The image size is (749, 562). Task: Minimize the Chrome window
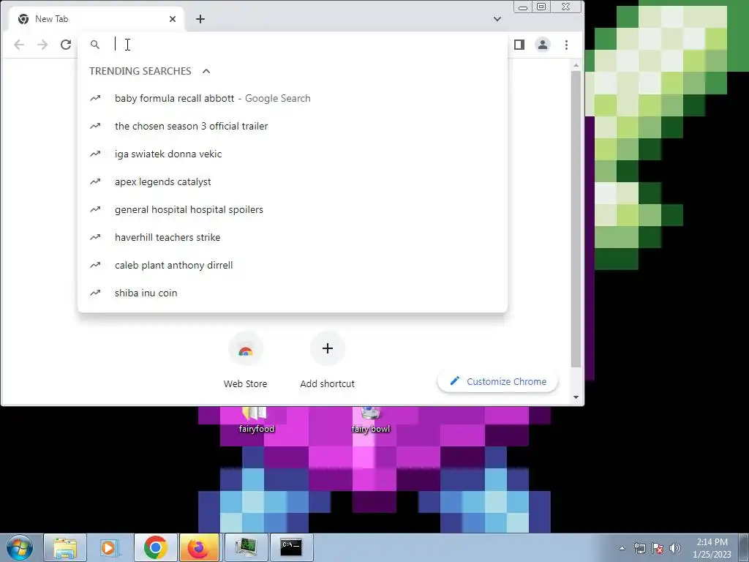point(523,7)
